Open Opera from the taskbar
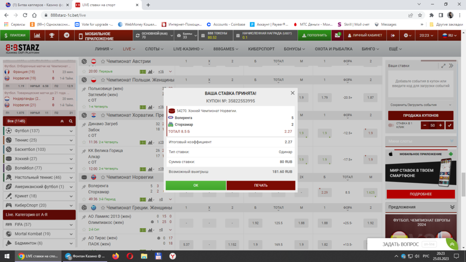466x262 pixels. coord(130,256)
